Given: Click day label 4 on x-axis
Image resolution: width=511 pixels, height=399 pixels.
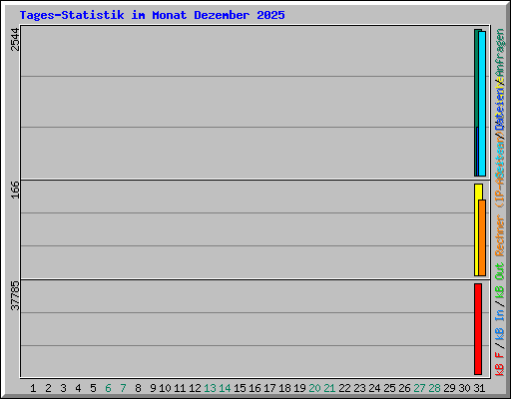Looking at the screenshot, I should pyautogui.click(x=78, y=388).
